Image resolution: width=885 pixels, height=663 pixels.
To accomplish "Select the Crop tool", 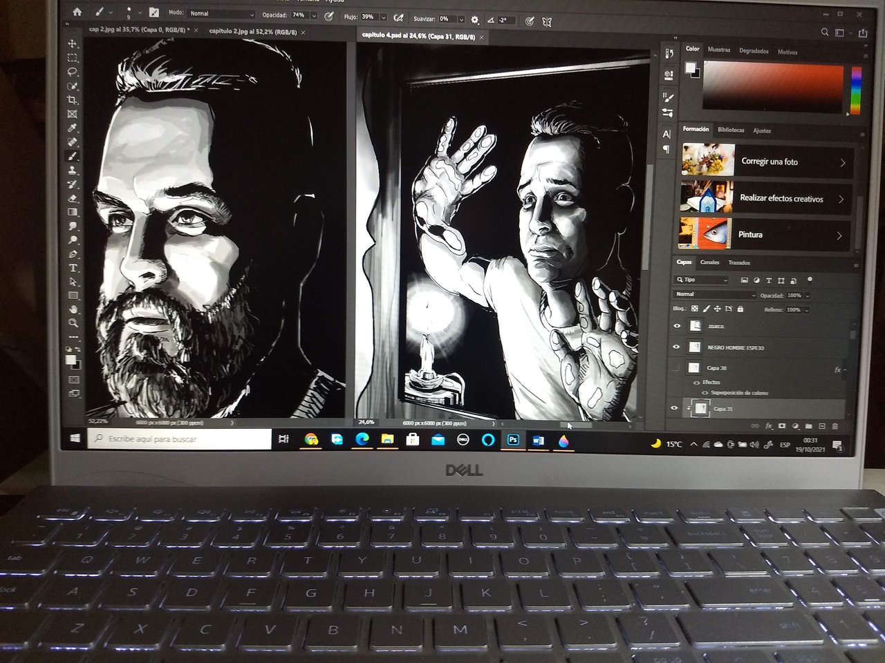I will coord(73,100).
